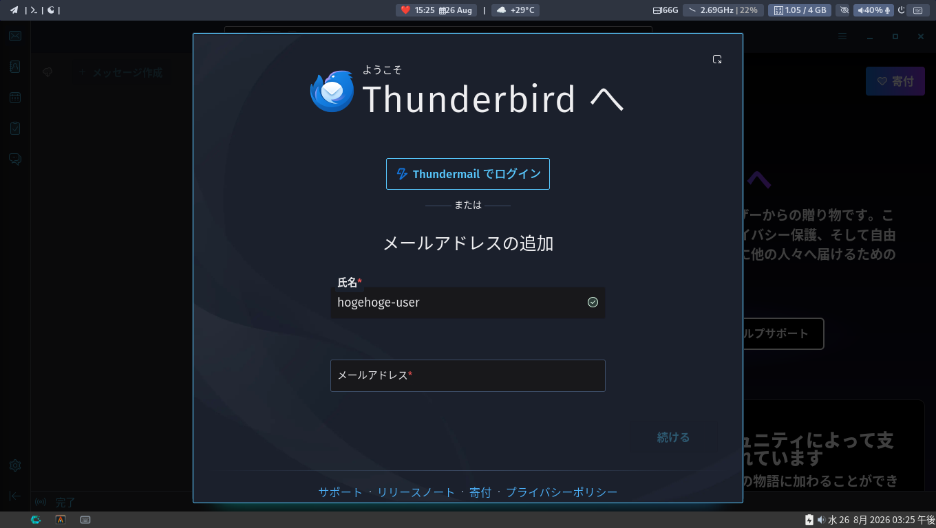Click the keyboard icon in top panel
This screenshot has width=936, height=528.
pyautogui.click(x=917, y=10)
